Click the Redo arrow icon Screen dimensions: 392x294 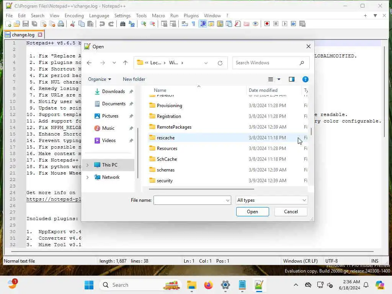coord(111,24)
